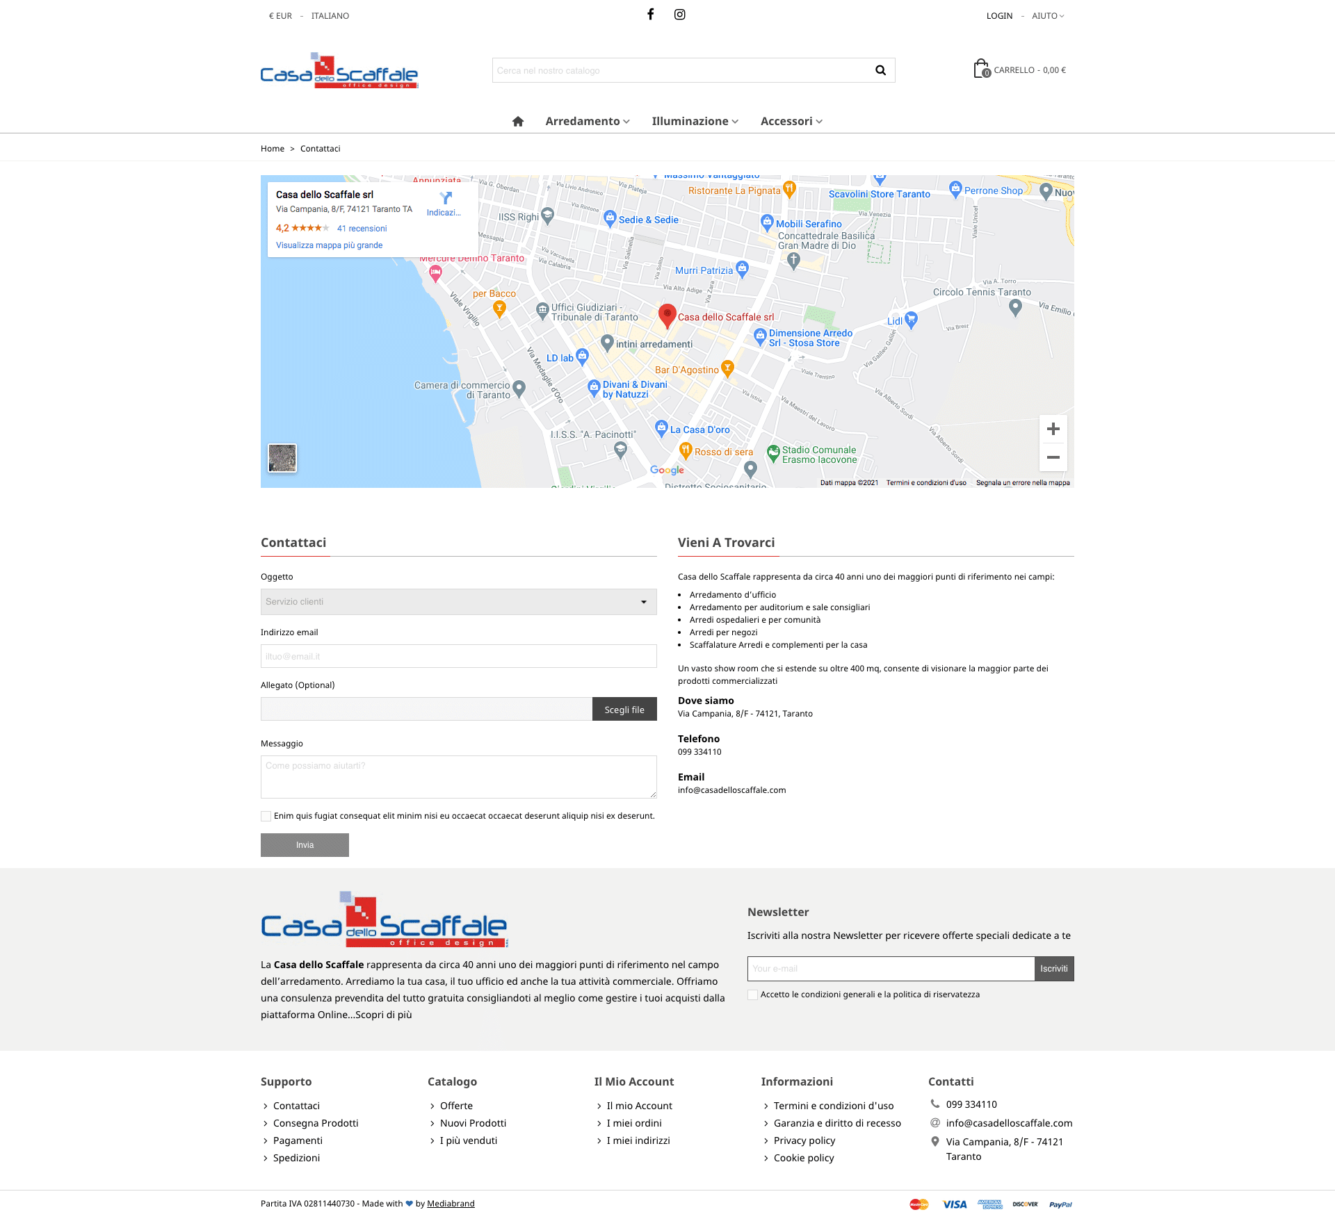Open the Facebook page icon
Image resolution: width=1335 pixels, height=1219 pixels.
[x=651, y=14]
